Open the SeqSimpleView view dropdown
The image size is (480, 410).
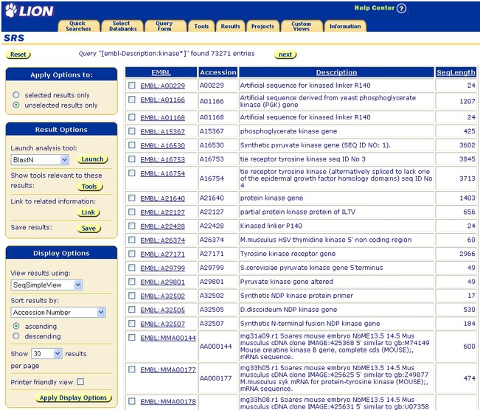click(46, 285)
